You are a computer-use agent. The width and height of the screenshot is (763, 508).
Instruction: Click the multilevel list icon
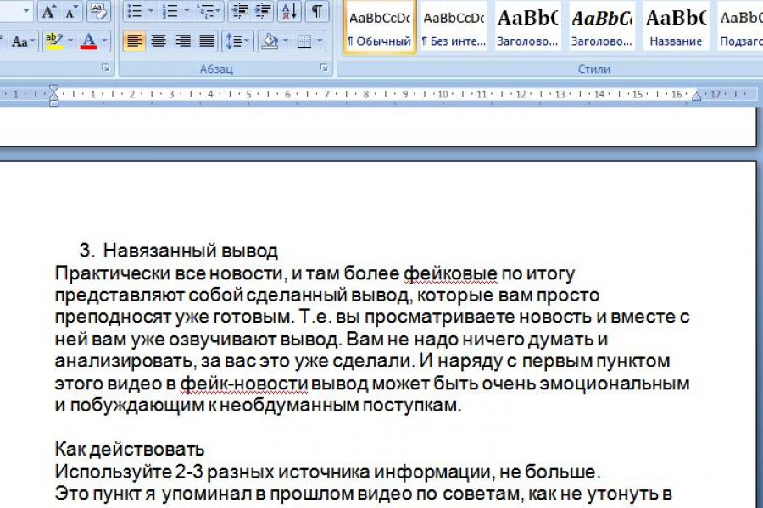point(203,12)
